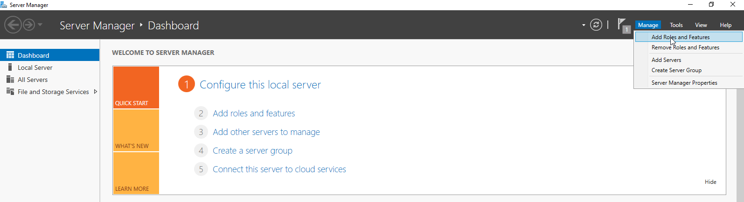Click the Forward navigation arrow

29,25
